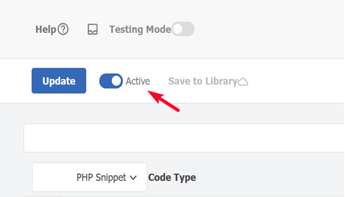The height and width of the screenshot is (197, 345).
Task: Click the PHP Snippet text in the selector
Action: [101, 177]
